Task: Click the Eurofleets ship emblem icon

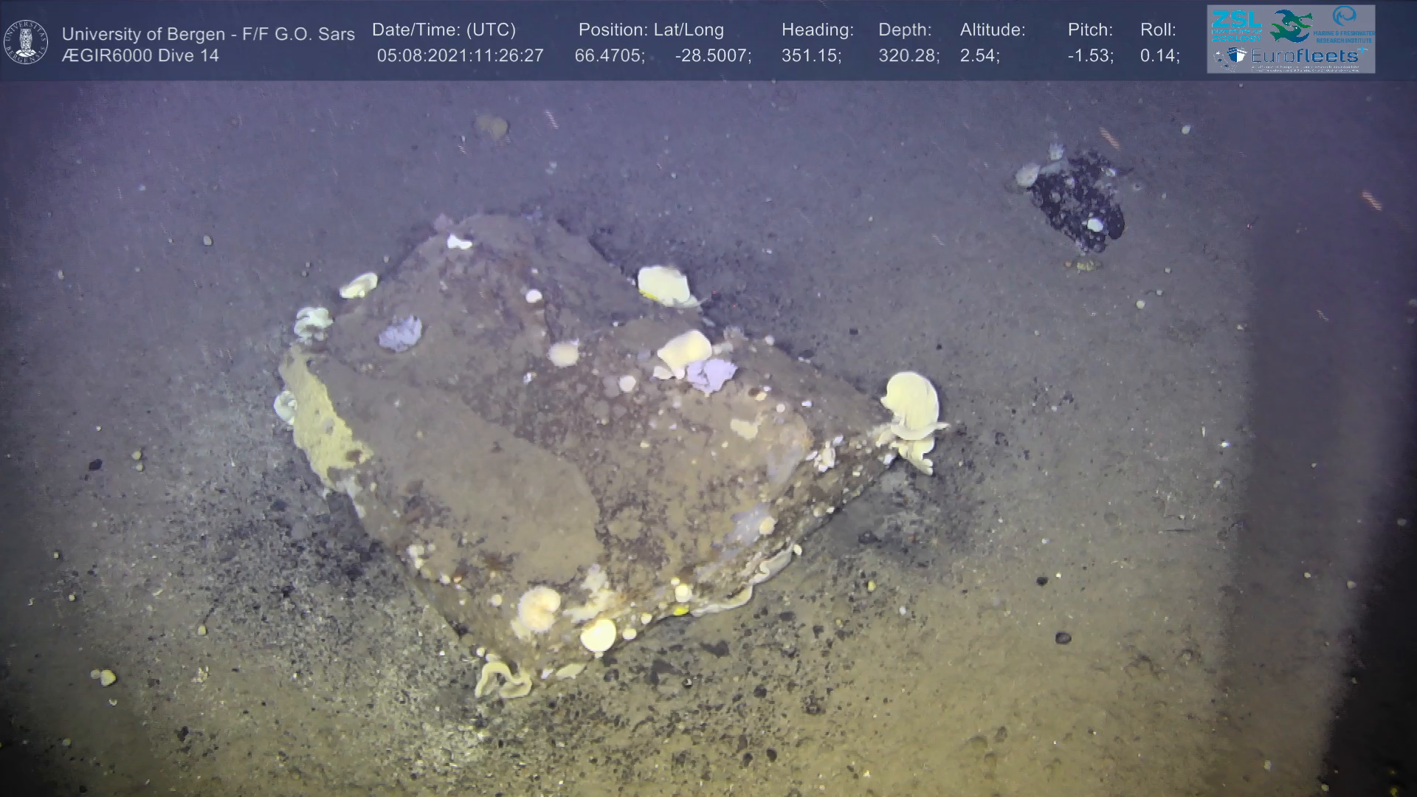Action: coord(1235,56)
